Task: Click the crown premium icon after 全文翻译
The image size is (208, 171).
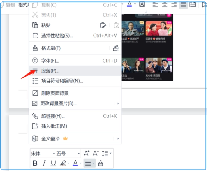Action: (x=65, y=139)
